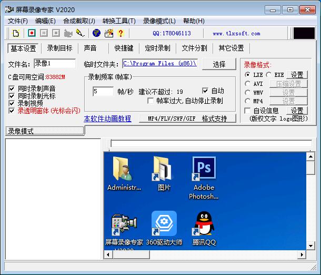Viewport: 321px width, 275px height.
Task: Click the vertical scrollbar thumb
Action: click(310, 168)
